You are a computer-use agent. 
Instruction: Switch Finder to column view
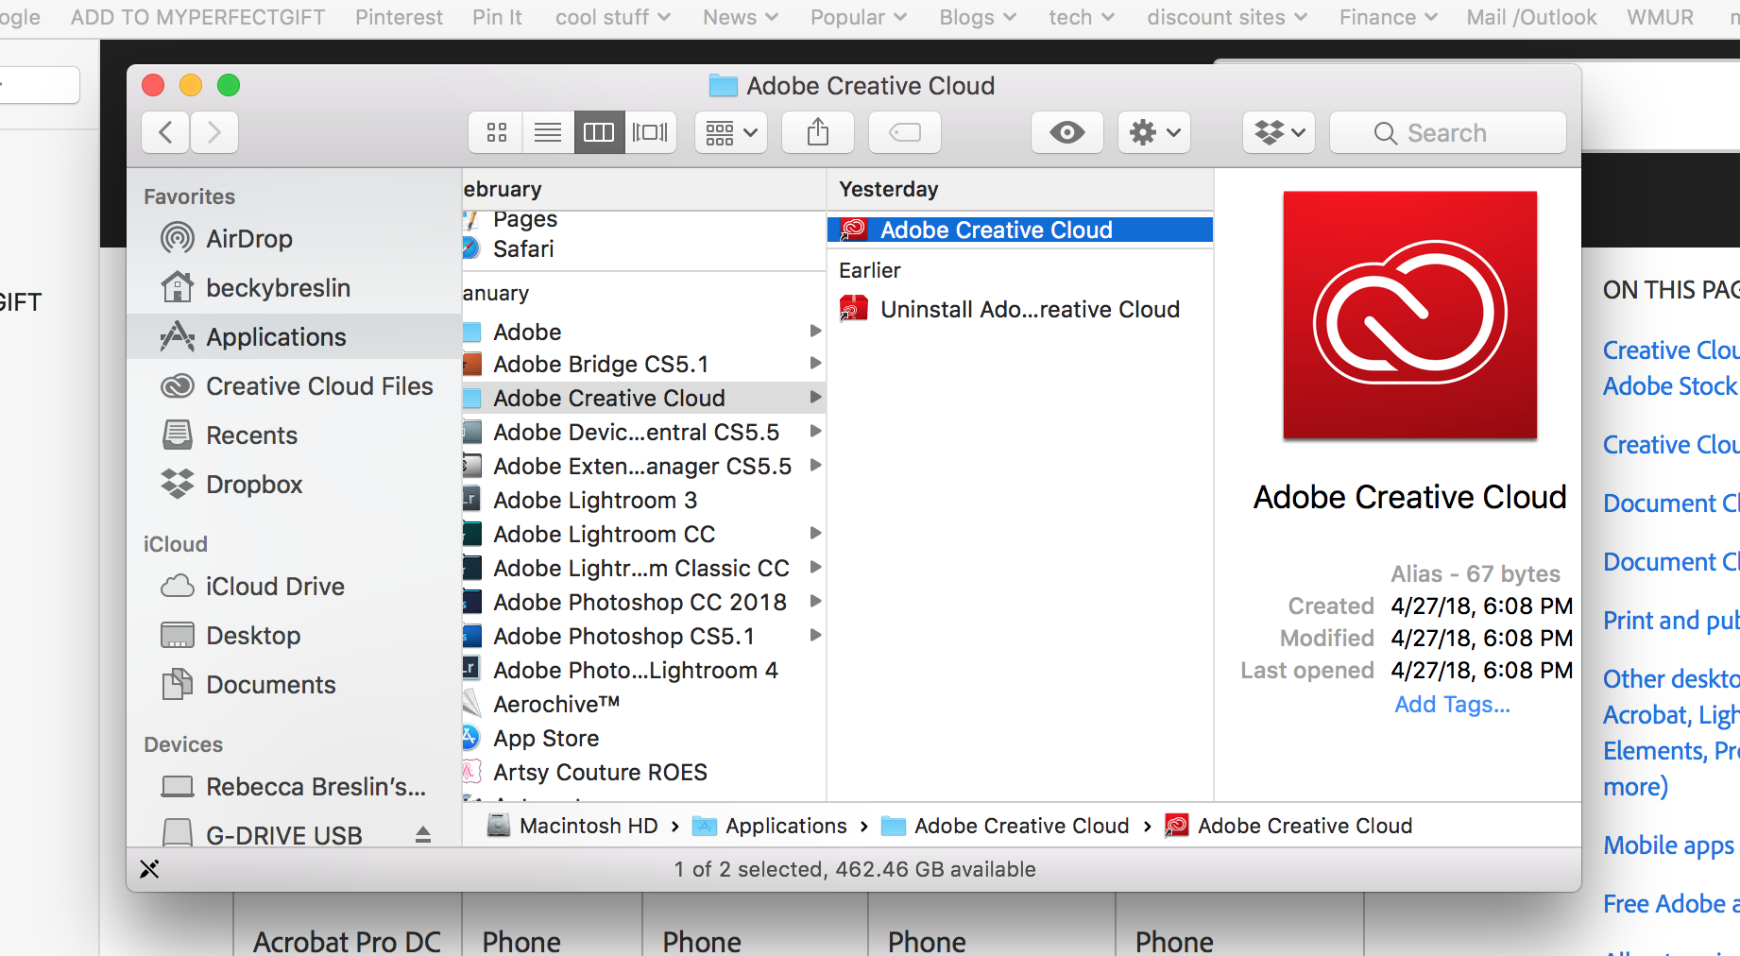(x=599, y=132)
